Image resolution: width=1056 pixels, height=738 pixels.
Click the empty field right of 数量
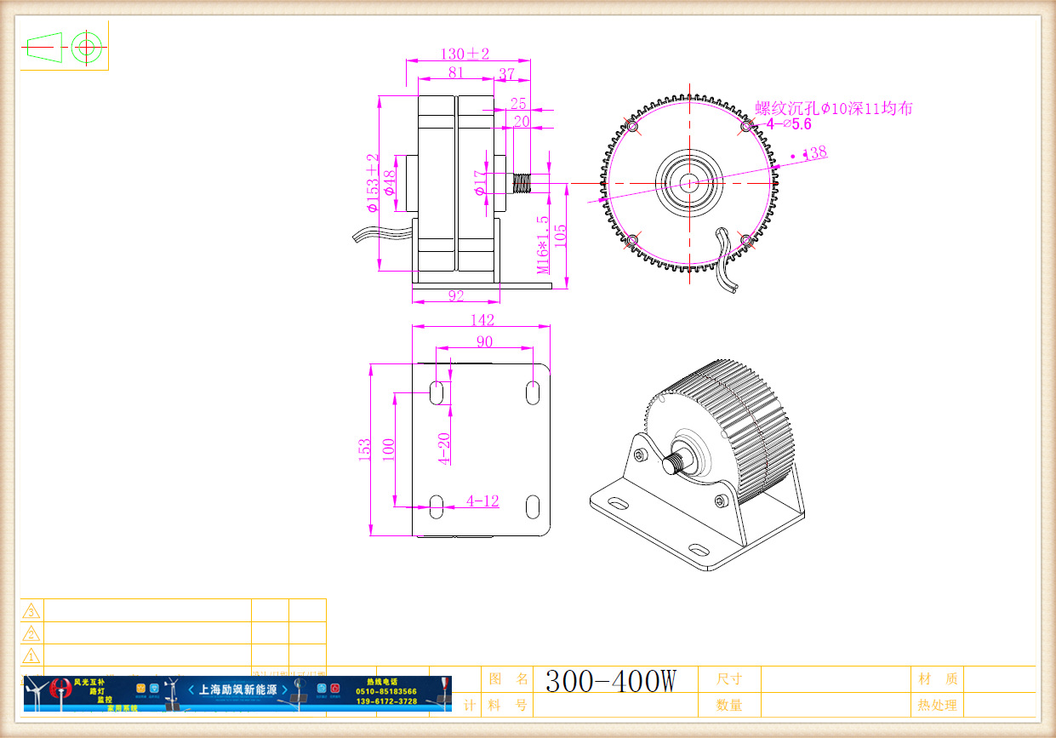pyautogui.click(x=834, y=706)
